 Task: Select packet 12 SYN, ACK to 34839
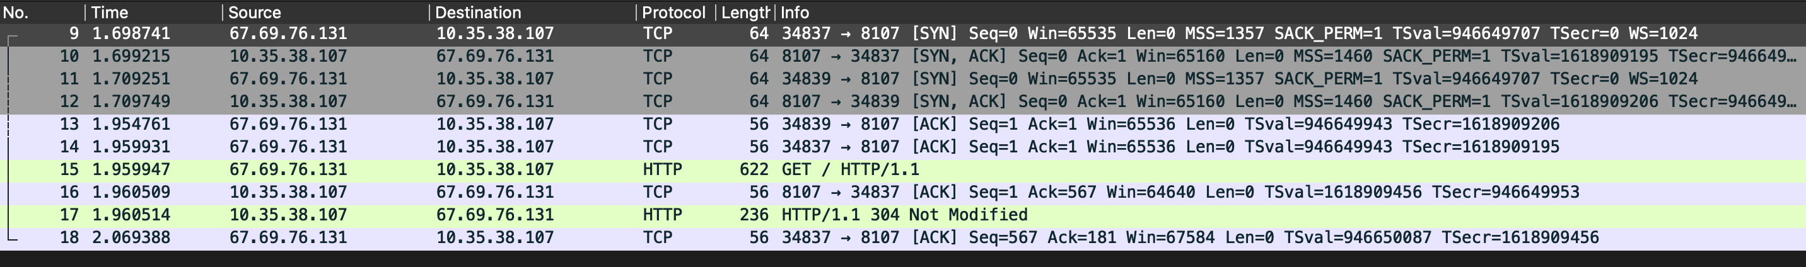pyautogui.click(x=903, y=101)
